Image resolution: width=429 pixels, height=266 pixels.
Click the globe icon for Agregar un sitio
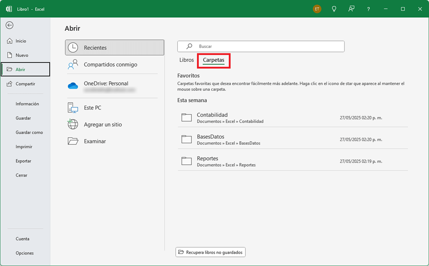(73, 124)
